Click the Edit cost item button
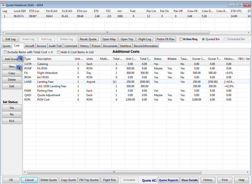The image size is (252, 184). pyautogui.click(x=12, y=86)
